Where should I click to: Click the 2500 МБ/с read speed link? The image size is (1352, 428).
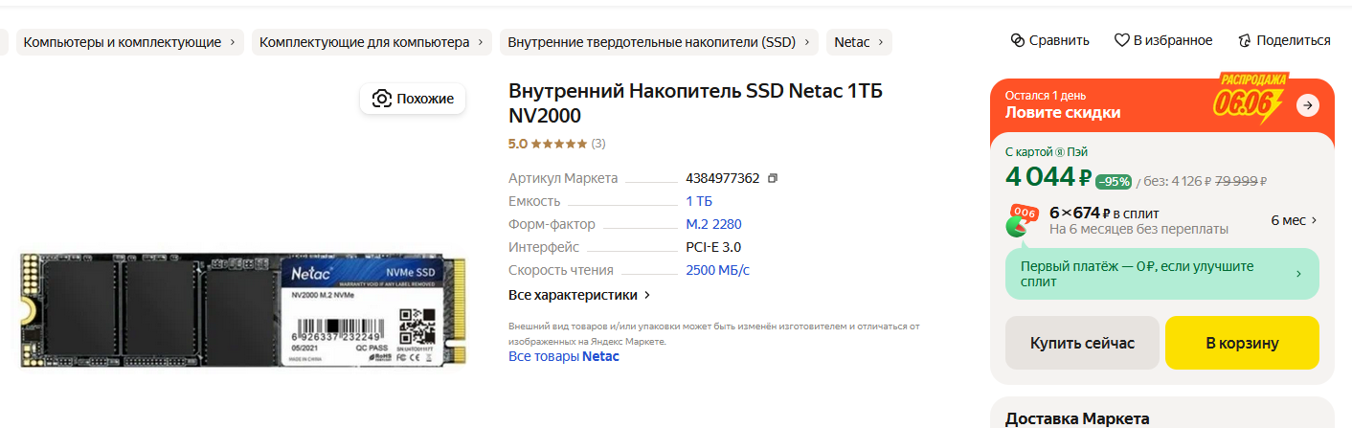click(718, 270)
